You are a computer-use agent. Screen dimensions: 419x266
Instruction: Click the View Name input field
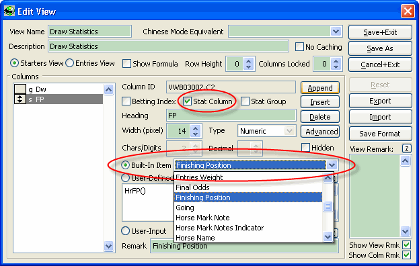tap(90, 32)
